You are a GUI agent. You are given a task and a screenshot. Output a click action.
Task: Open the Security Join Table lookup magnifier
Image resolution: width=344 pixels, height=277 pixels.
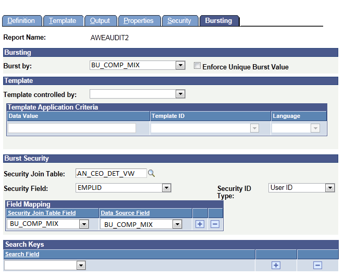tap(151, 173)
